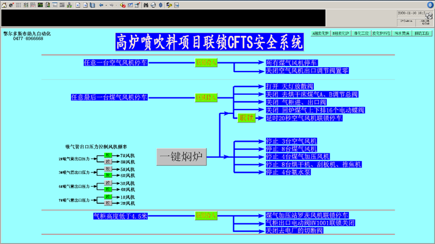This screenshot has height=244, width=435.
Task: Select 任意一台空气风机停车 label
Action: click(x=116, y=63)
